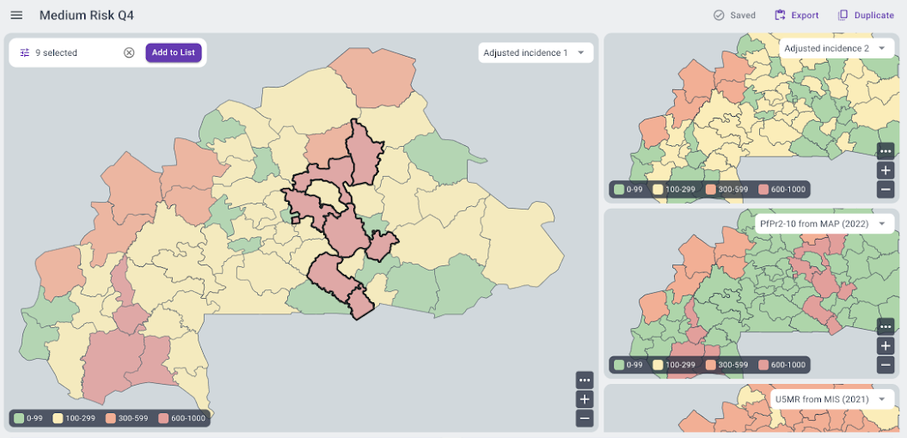Click the 0-99 green legend swatch on main map

pyautogui.click(x=19, y=418)
